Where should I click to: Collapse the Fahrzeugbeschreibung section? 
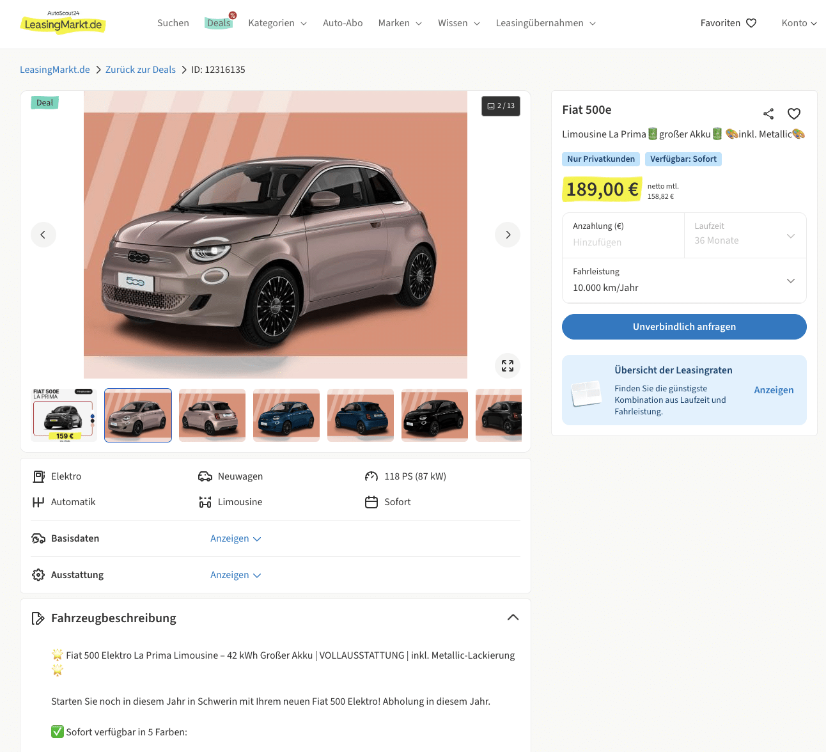pyautogui.click(x=513, y=618)
